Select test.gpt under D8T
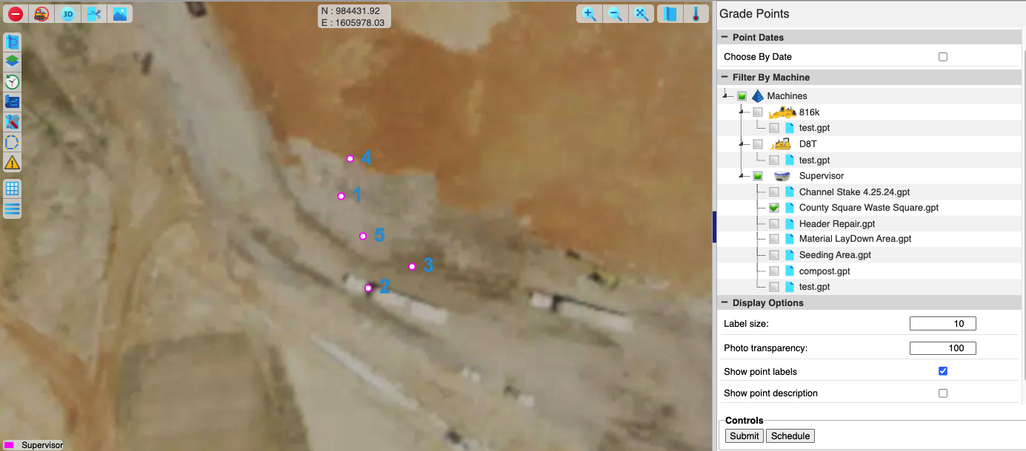1026x451 pixels. [814, 160]
